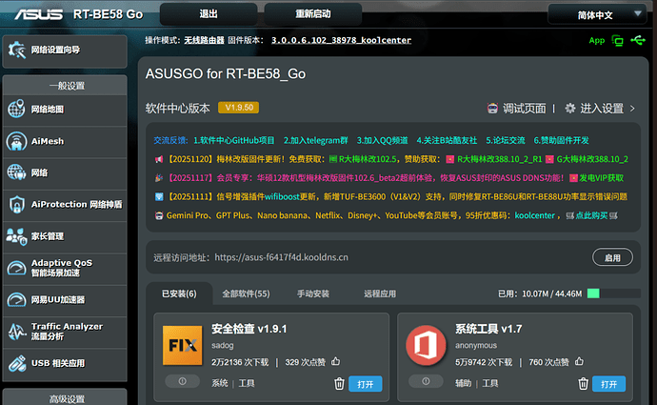Click the icon before Gemini Pro notice
The image size is (657, 405).
click(159, 215)
